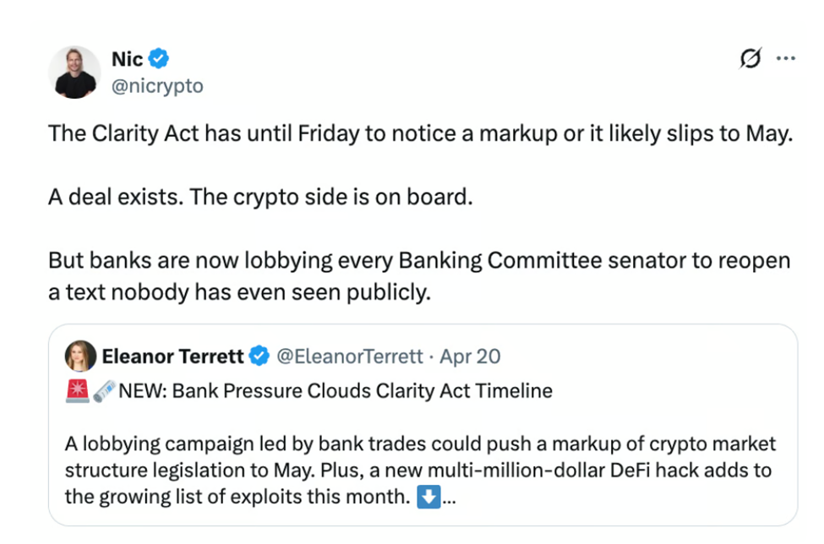Click Nic's blue verified badge
Viewport: 824px width, 544px height.
pyautogui.click(x=159, y=59)
